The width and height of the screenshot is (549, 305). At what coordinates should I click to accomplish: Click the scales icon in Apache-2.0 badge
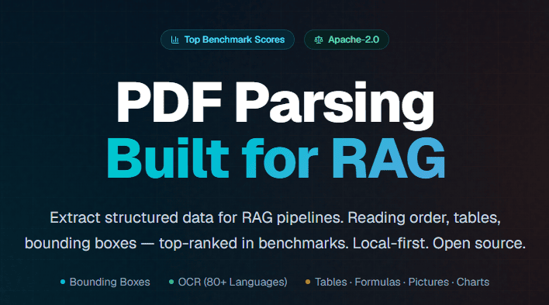point(318,40)
